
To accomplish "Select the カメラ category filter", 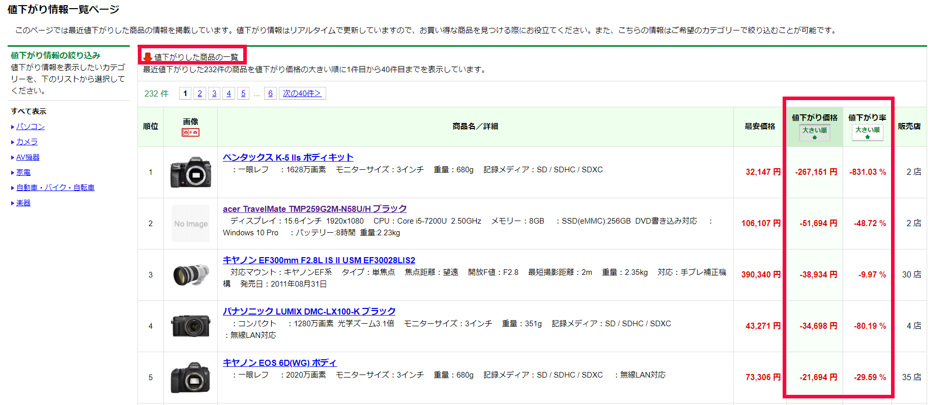I will point(27,142).
